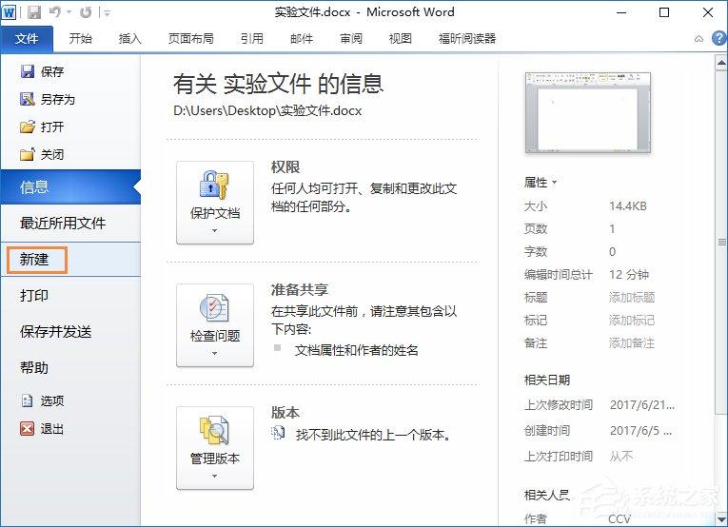Click the save floppy disk icon in quick access toolbar
The image size is (728, 527).
pyautogui.click(x=34, y=12)
